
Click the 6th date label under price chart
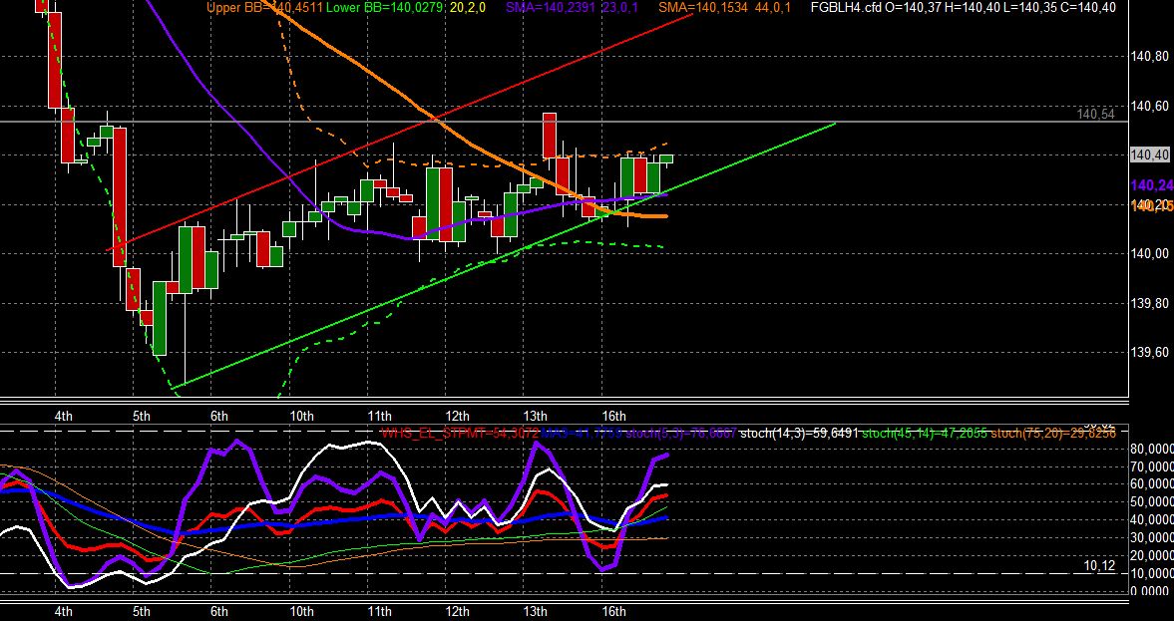pos(218,416)
